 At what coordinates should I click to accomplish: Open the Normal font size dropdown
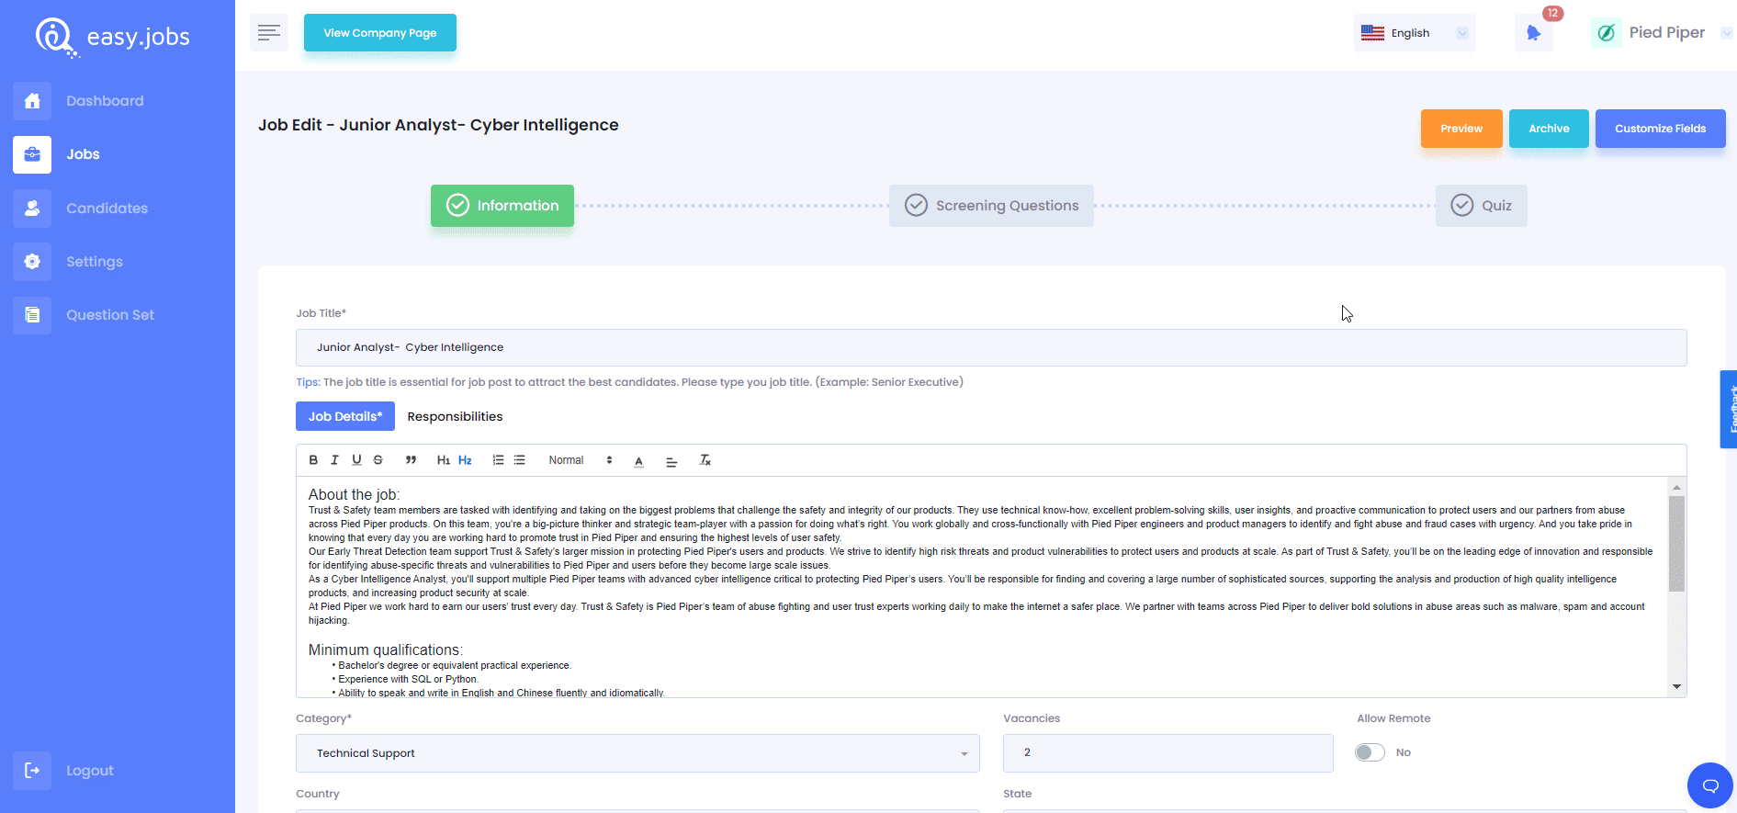580,460
